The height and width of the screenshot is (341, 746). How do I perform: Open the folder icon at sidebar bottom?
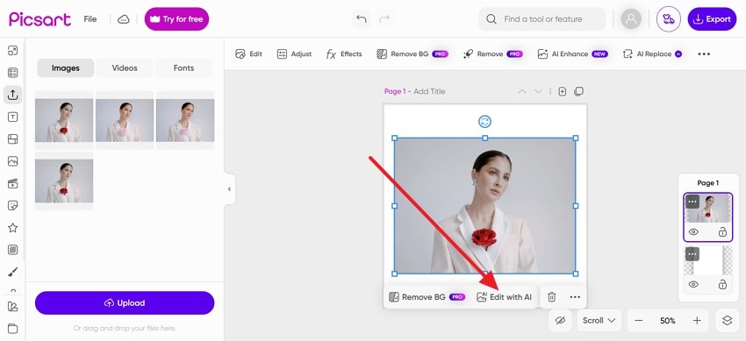click(x=13, y=328)
